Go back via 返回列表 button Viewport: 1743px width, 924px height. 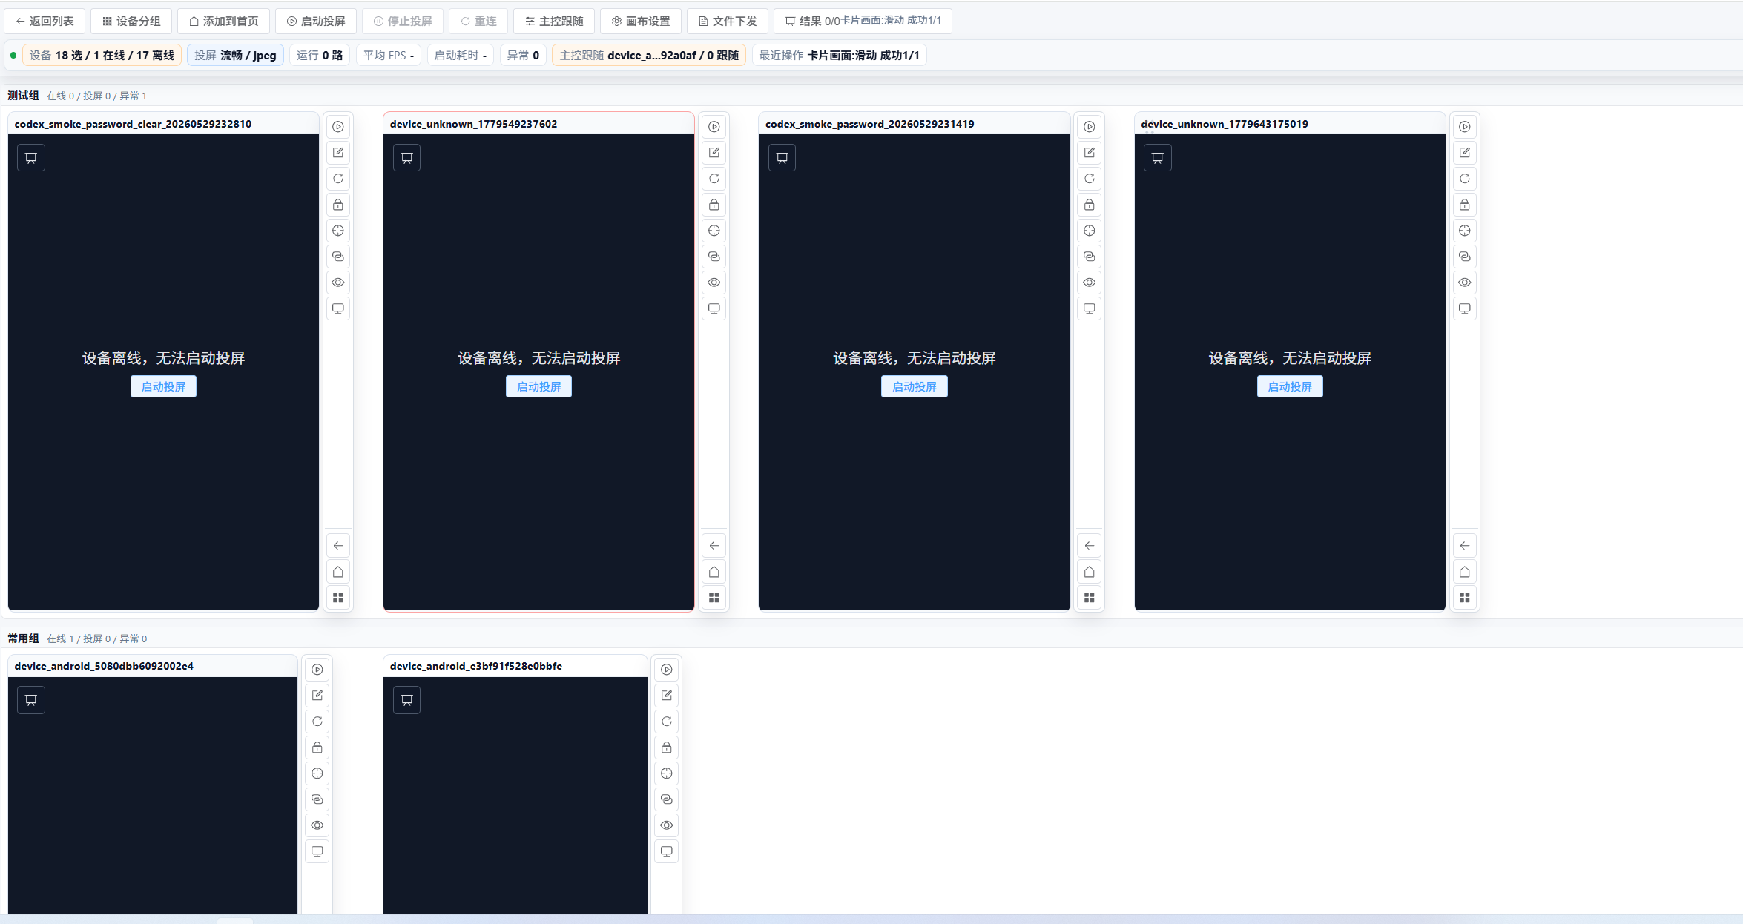click(x=45, y=21)
